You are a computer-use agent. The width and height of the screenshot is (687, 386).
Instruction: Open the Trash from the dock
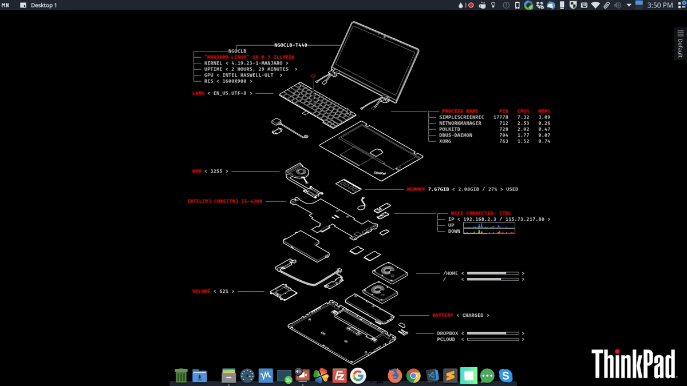pyautogui.click(x=181, y=375)
